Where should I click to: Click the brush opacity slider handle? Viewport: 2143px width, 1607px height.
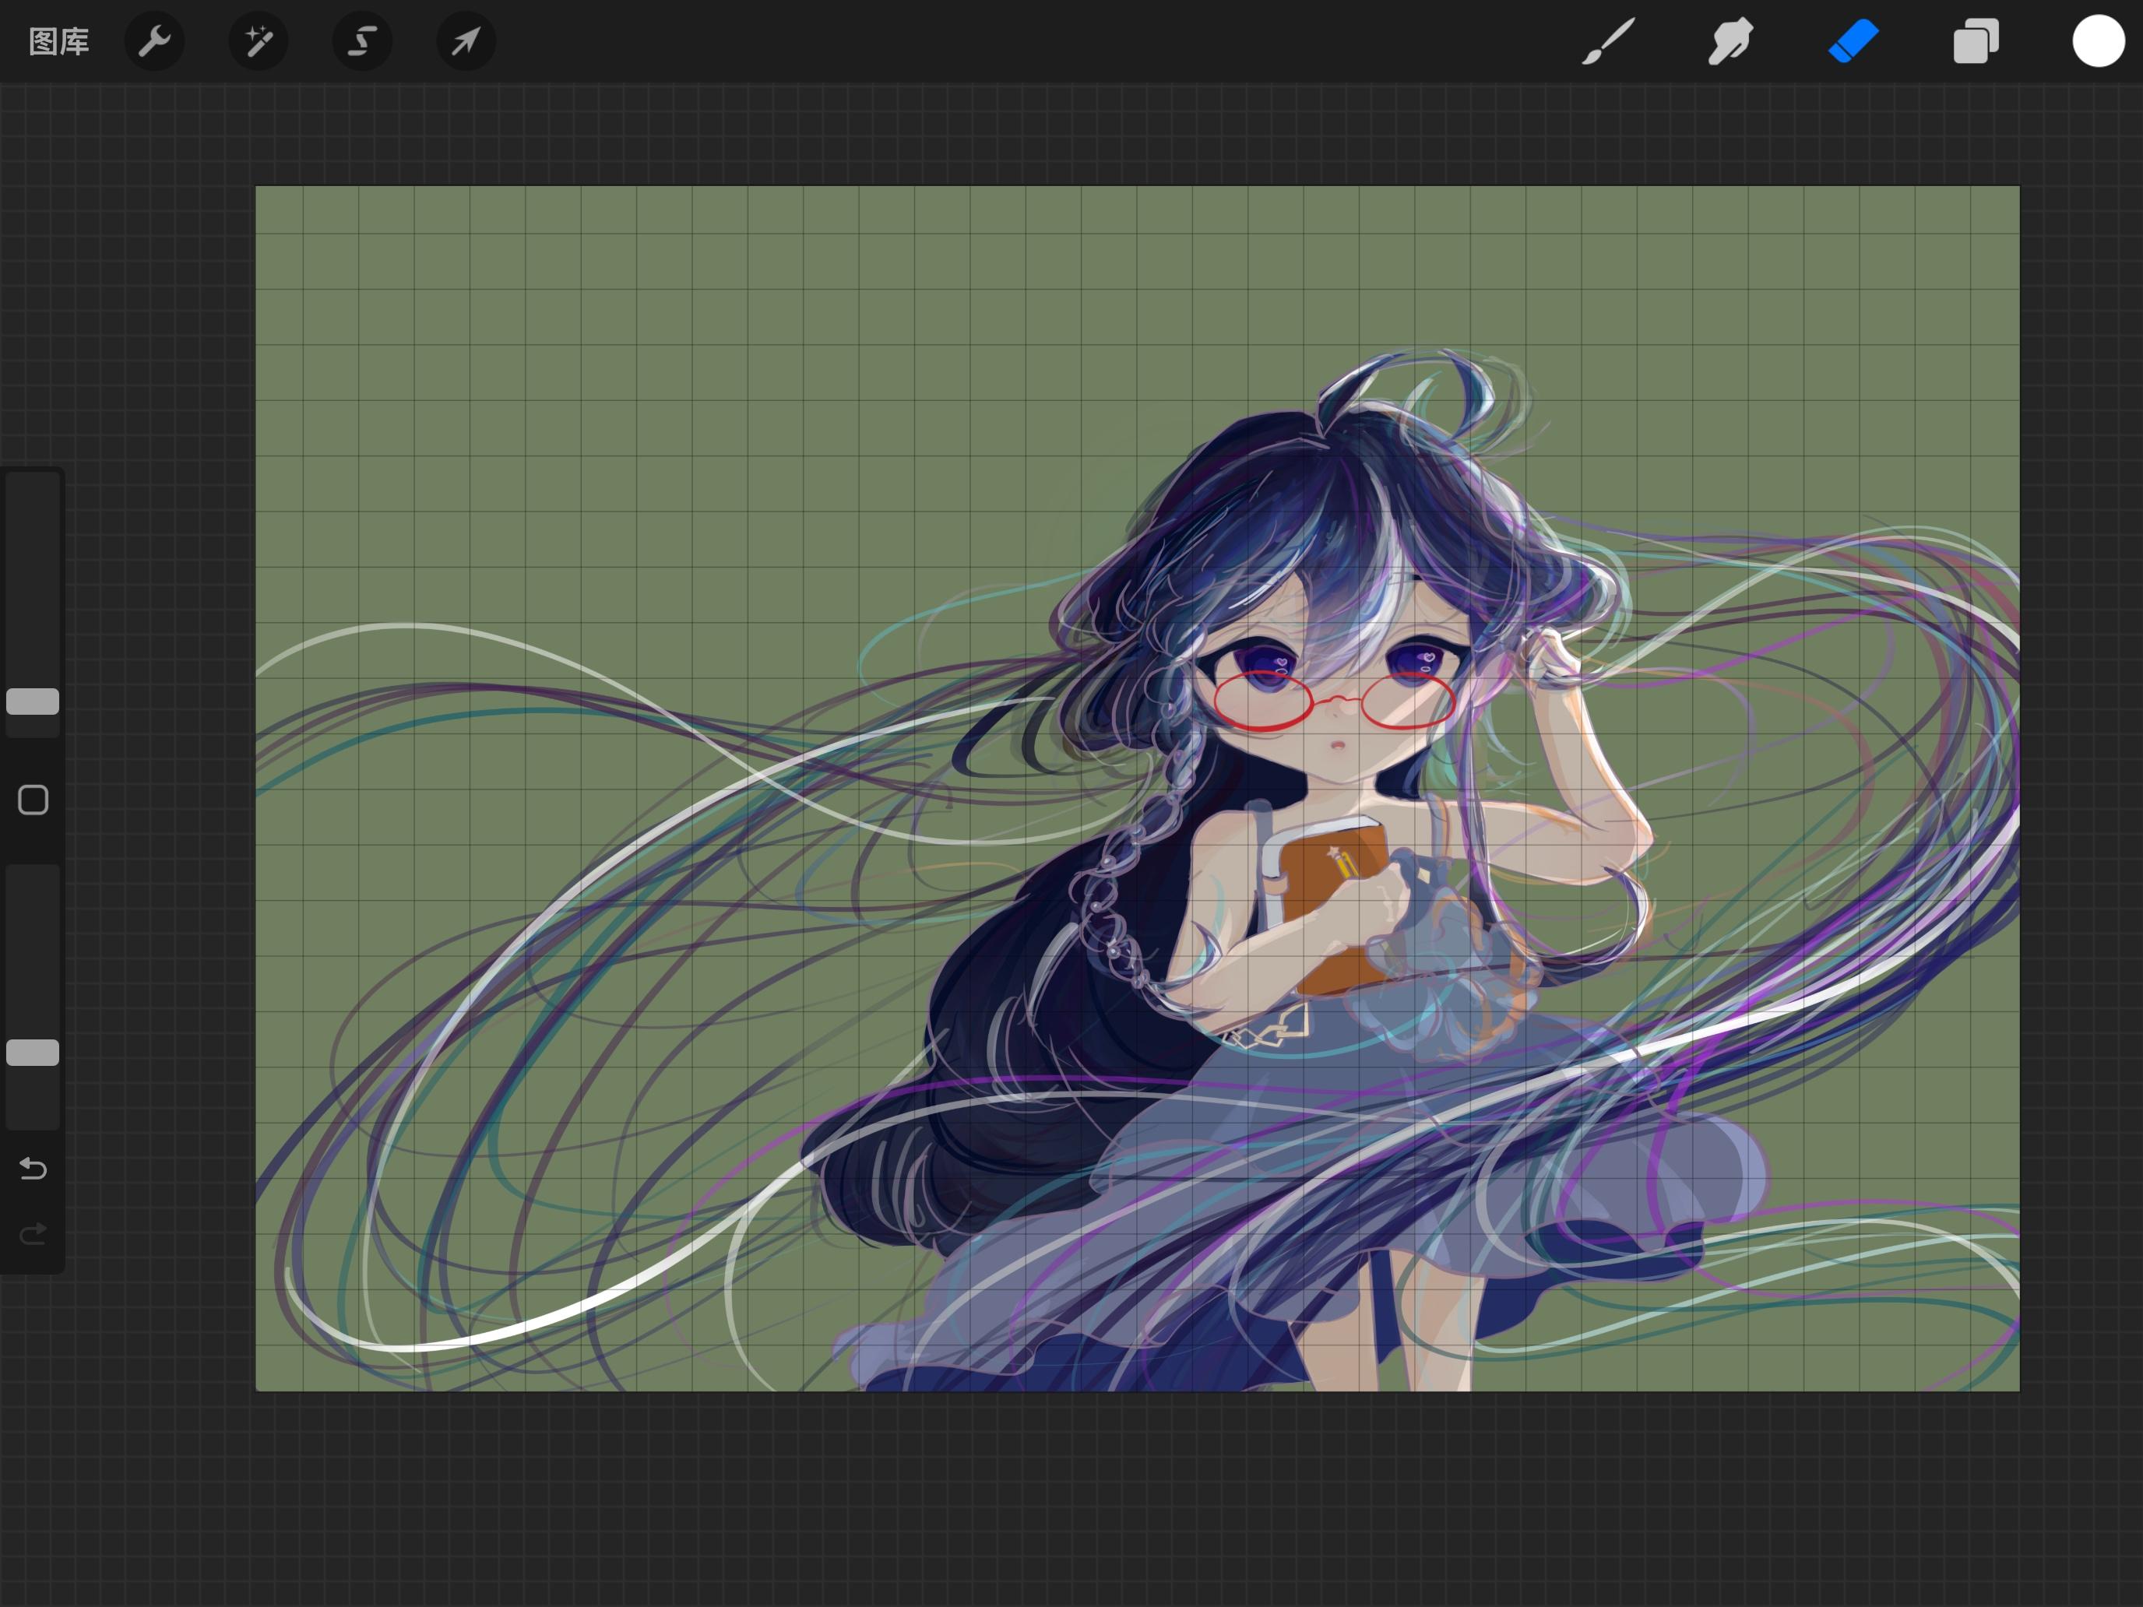[33, 1053]
